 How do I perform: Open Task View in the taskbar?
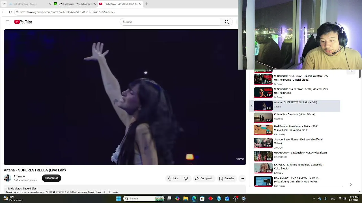169,198
